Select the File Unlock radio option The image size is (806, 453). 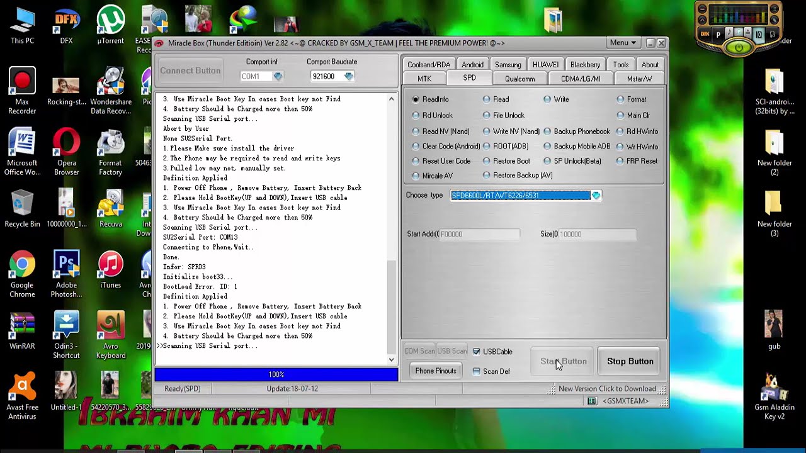[x=504, y=115]
